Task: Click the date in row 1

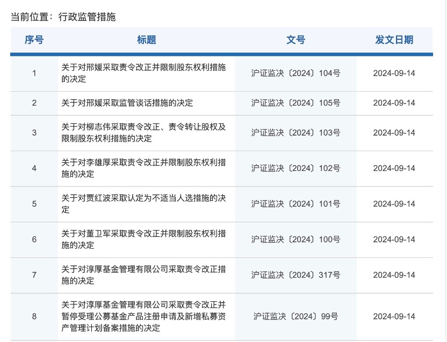Action: tap(394, 73)
